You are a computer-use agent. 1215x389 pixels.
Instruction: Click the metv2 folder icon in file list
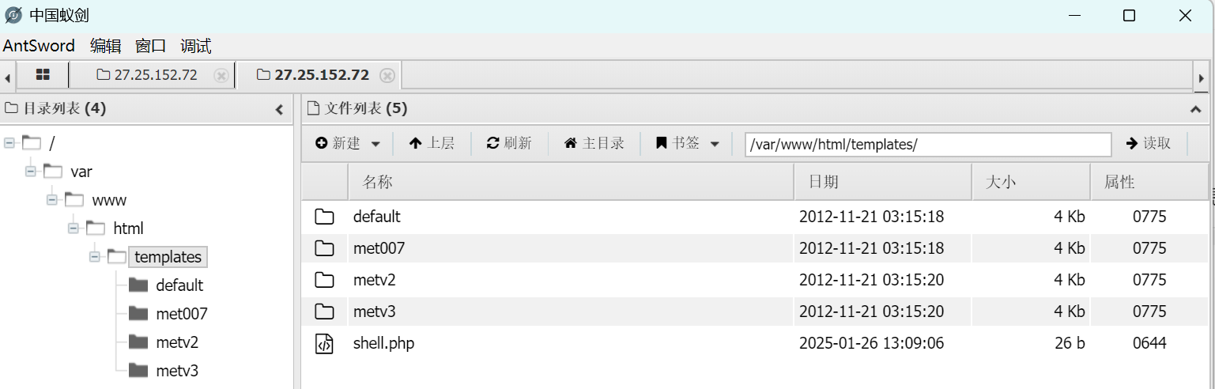coord(324,280)
